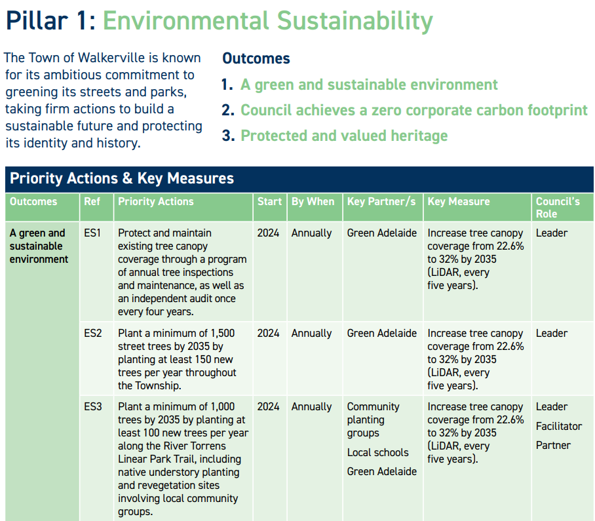Click "Annually" in the ES1 row
This screenshot has width=595, height=521.
[x=311, y=233]
